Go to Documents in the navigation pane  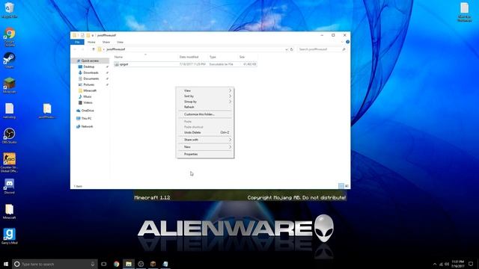pos(91,78)
